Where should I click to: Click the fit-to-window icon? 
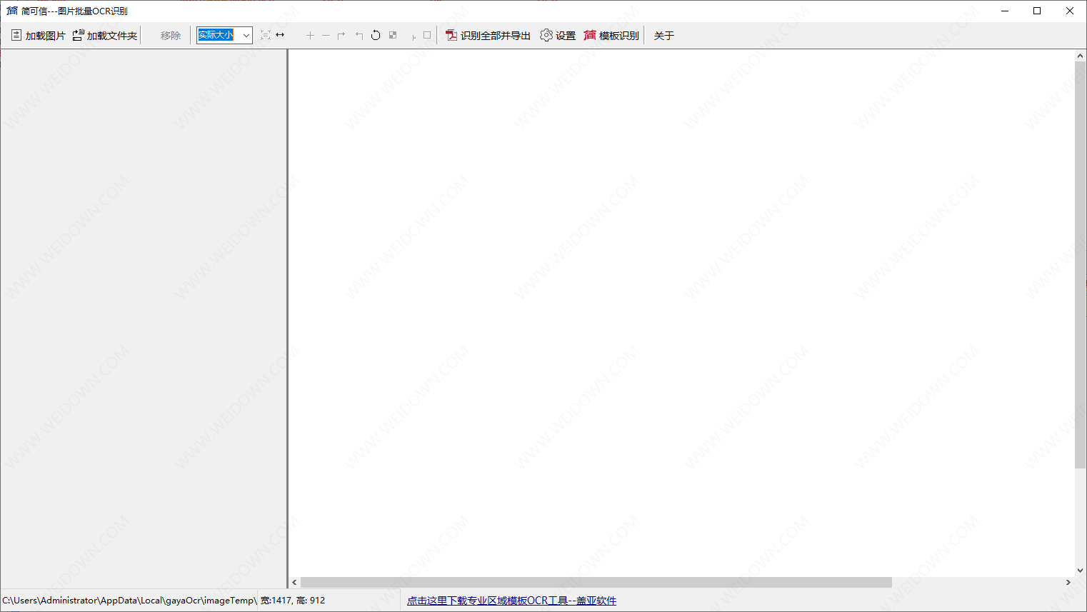(265, 35)
